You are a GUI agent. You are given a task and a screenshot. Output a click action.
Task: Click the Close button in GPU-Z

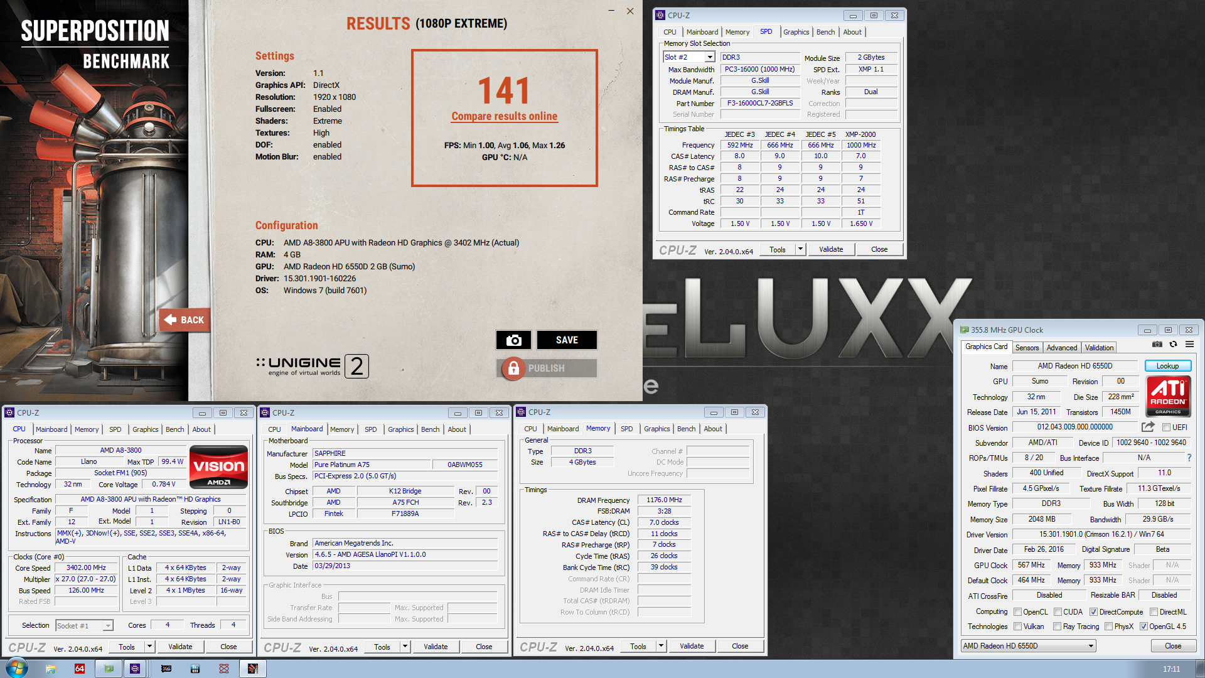tap(1173, 646)
